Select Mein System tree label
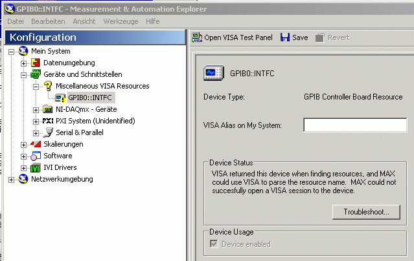 click(51, 51)
